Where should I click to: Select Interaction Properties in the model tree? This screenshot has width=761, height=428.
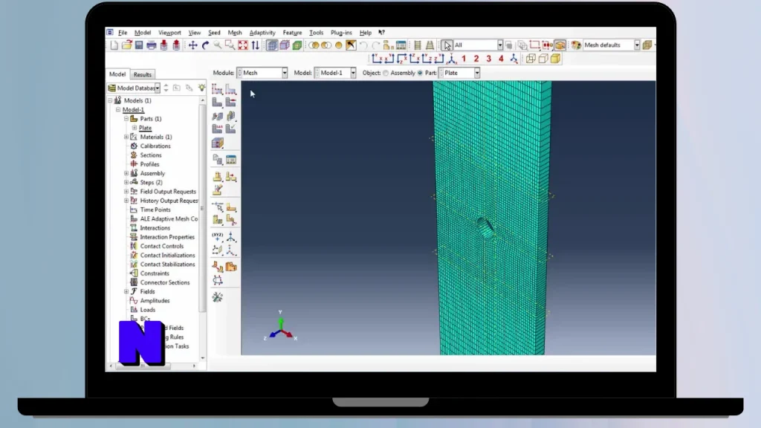[x=167, y=237]
